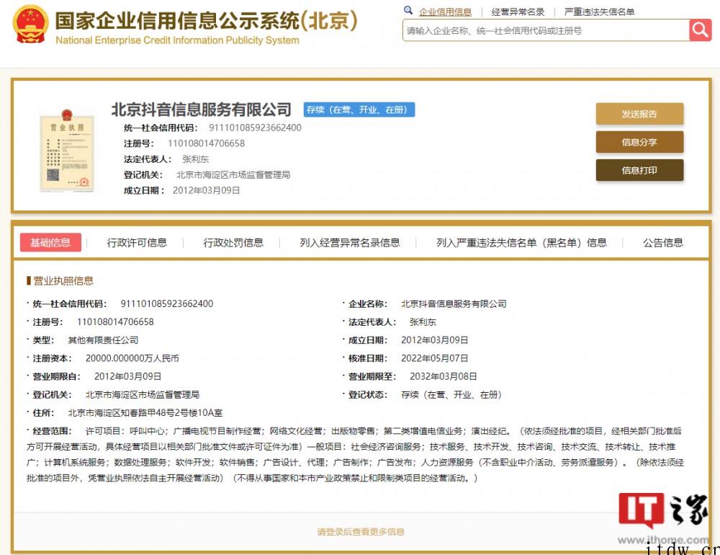Switch to the 行政许可信息 tab
This screenshot has height=555, width=720.
click(x=137, y=242)
